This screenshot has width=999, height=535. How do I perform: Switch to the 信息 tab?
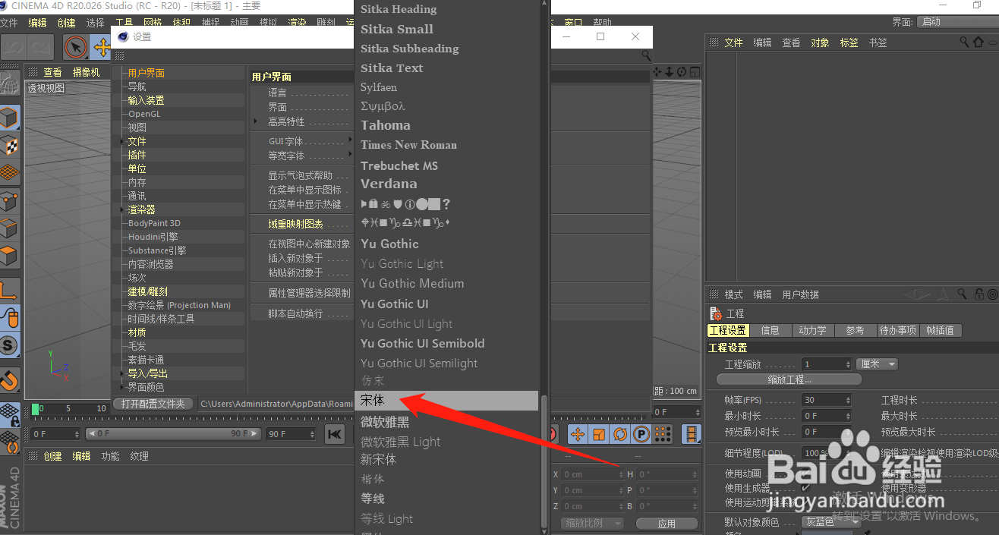pos(770,330)
